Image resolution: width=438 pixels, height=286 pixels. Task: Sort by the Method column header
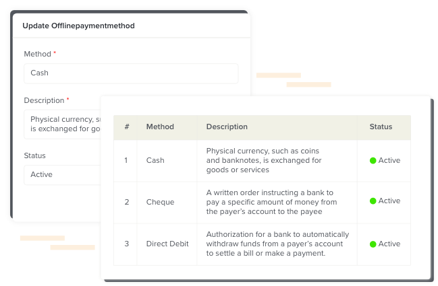point(160,127)
